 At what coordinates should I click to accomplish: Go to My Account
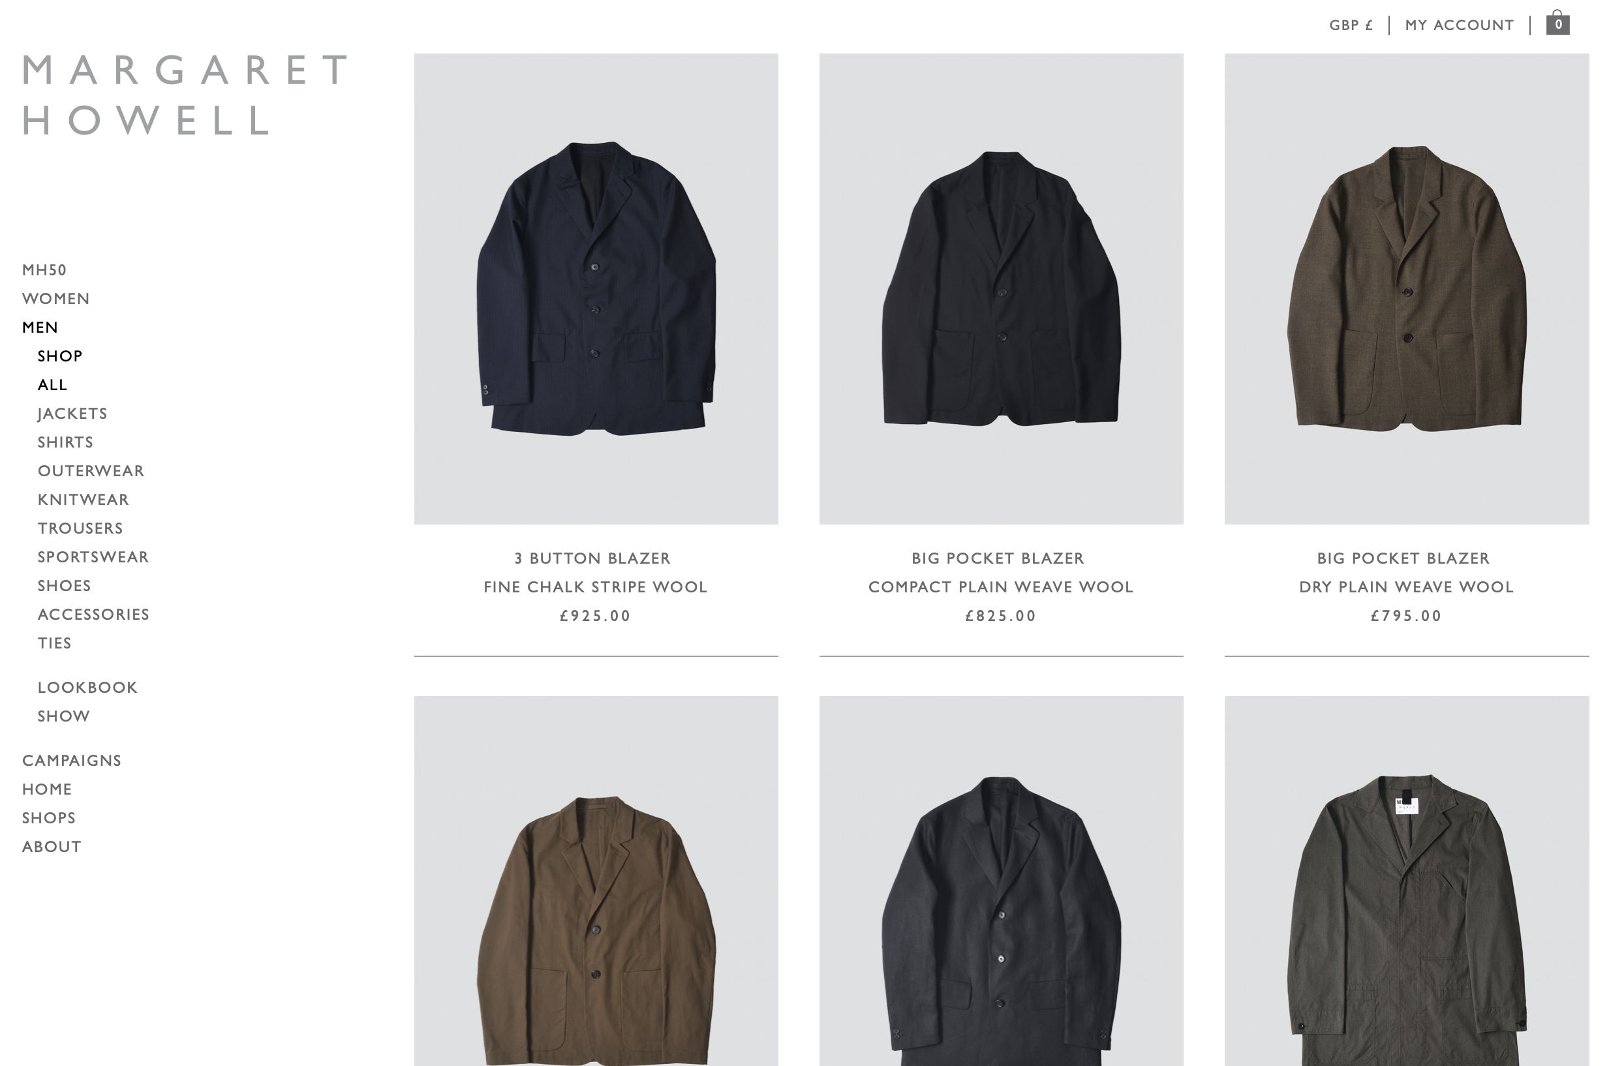1459,25
